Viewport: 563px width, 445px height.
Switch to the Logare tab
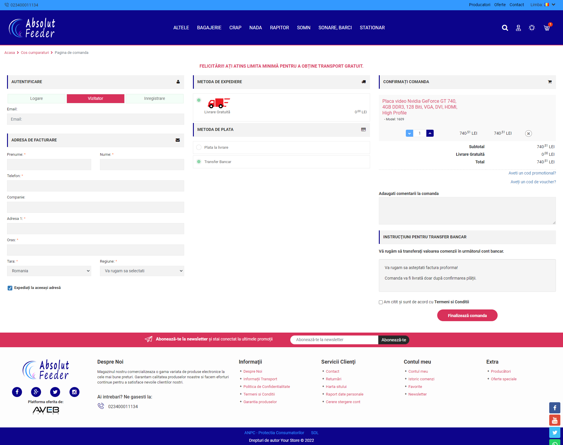(x=36, y=98)
